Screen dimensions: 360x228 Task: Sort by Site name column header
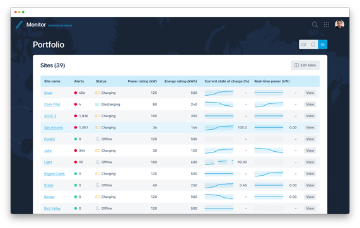(x=52, y=81)
